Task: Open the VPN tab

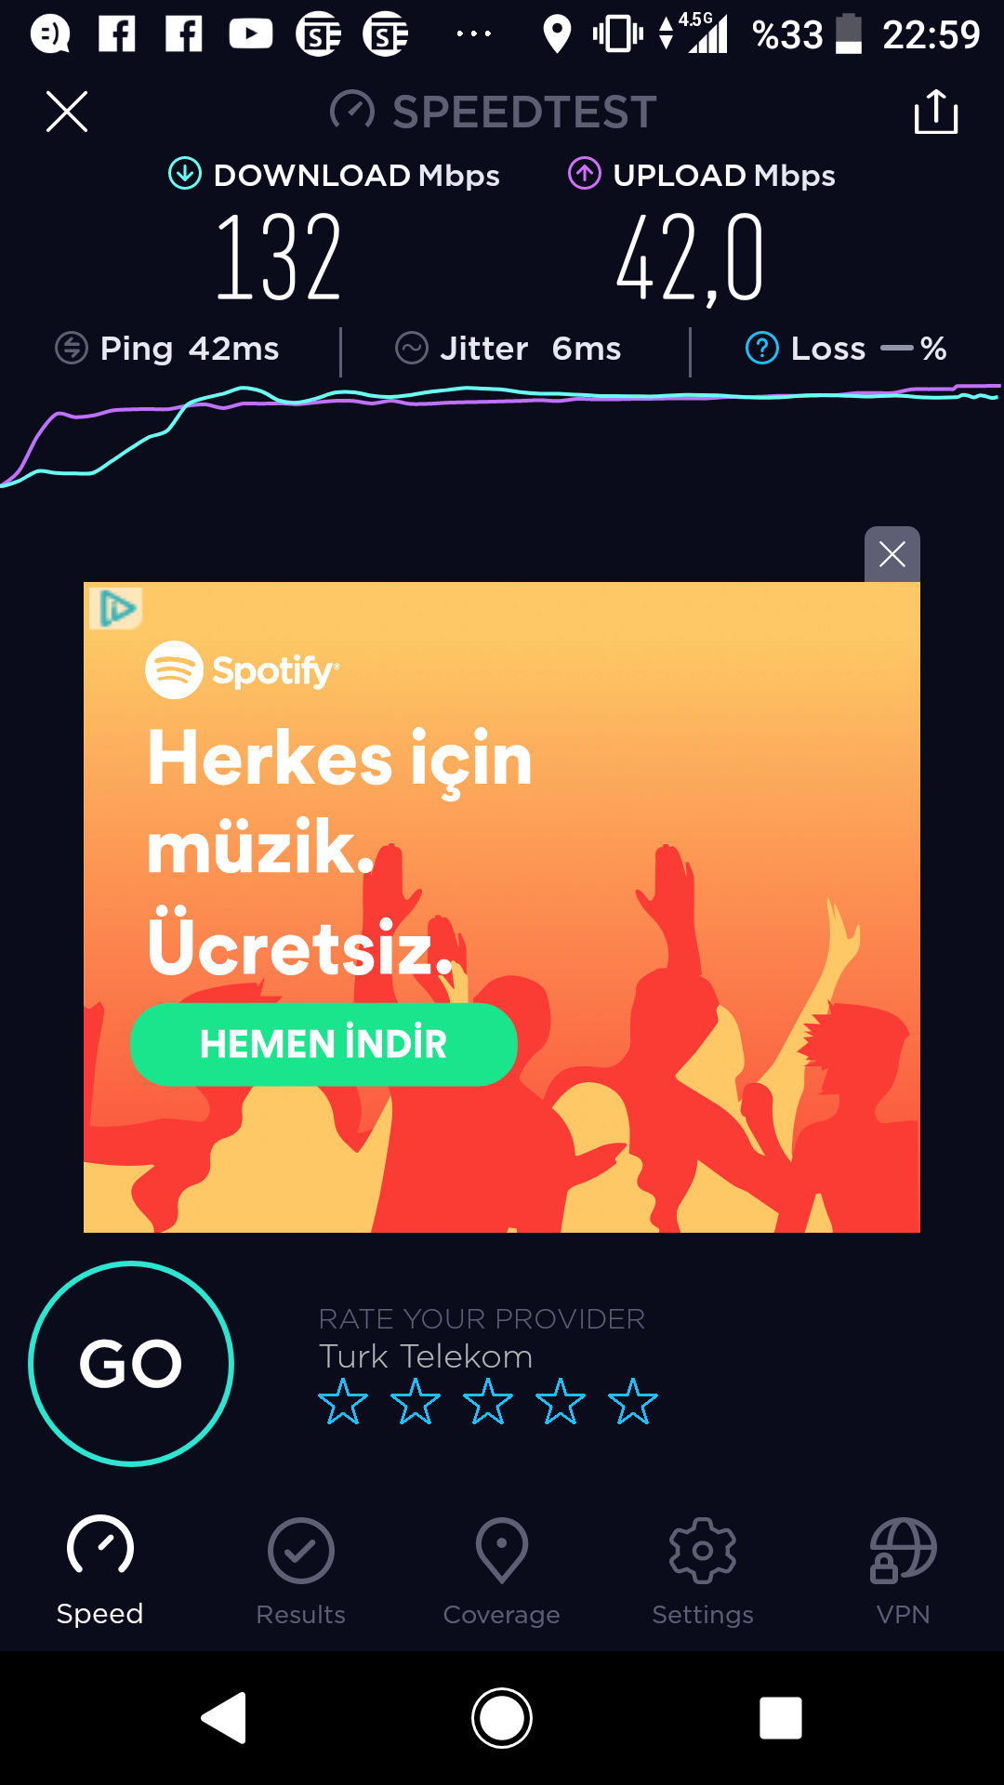Action: coord(904,1571)
